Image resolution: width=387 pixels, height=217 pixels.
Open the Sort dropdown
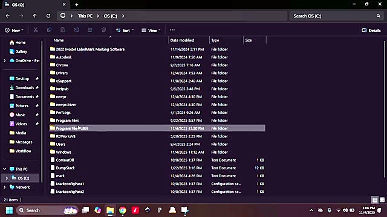125,30
